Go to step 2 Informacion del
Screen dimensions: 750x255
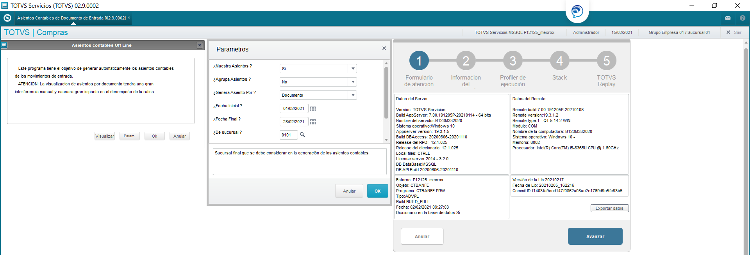[x=466, y=61]
